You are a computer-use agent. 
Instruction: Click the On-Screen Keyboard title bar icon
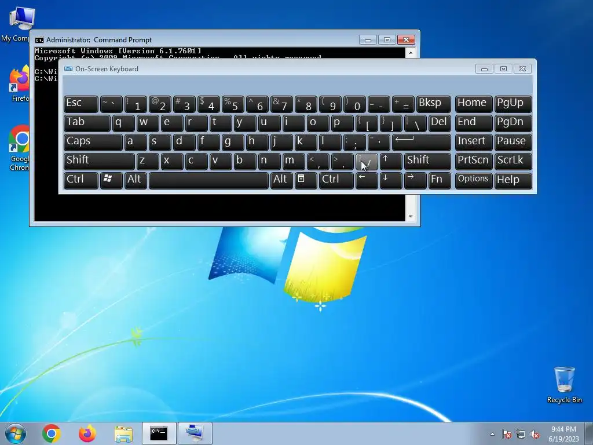point(68,69)
